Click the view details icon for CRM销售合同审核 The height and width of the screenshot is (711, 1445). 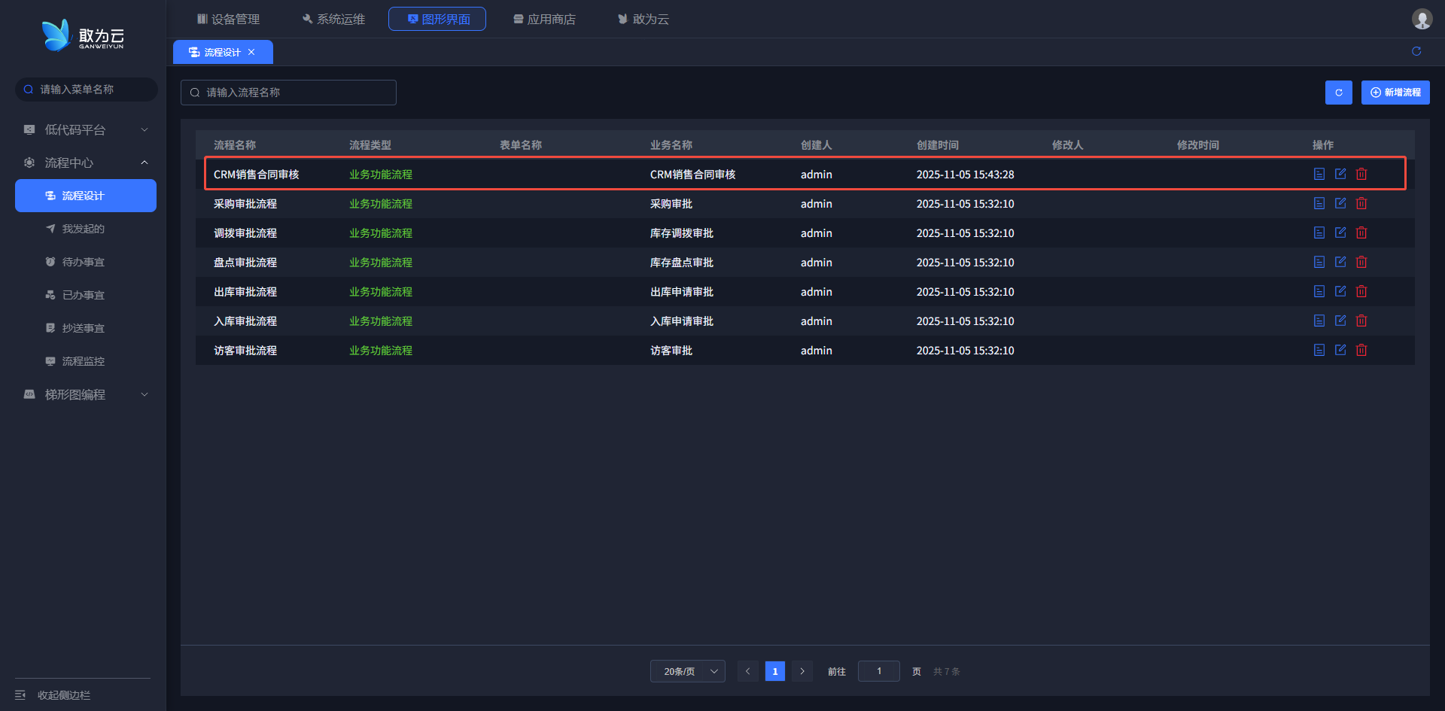click(x=1319, y=174)
